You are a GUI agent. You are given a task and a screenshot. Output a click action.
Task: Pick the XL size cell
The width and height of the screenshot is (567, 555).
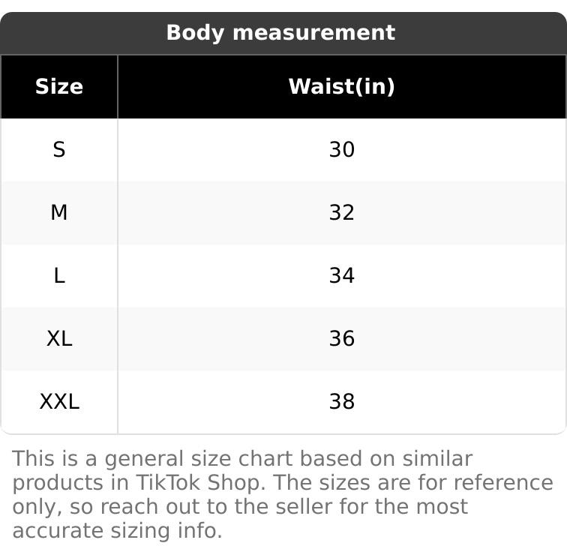[58, 339]
